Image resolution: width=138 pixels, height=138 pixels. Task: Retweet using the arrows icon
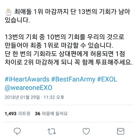(52, 131)
